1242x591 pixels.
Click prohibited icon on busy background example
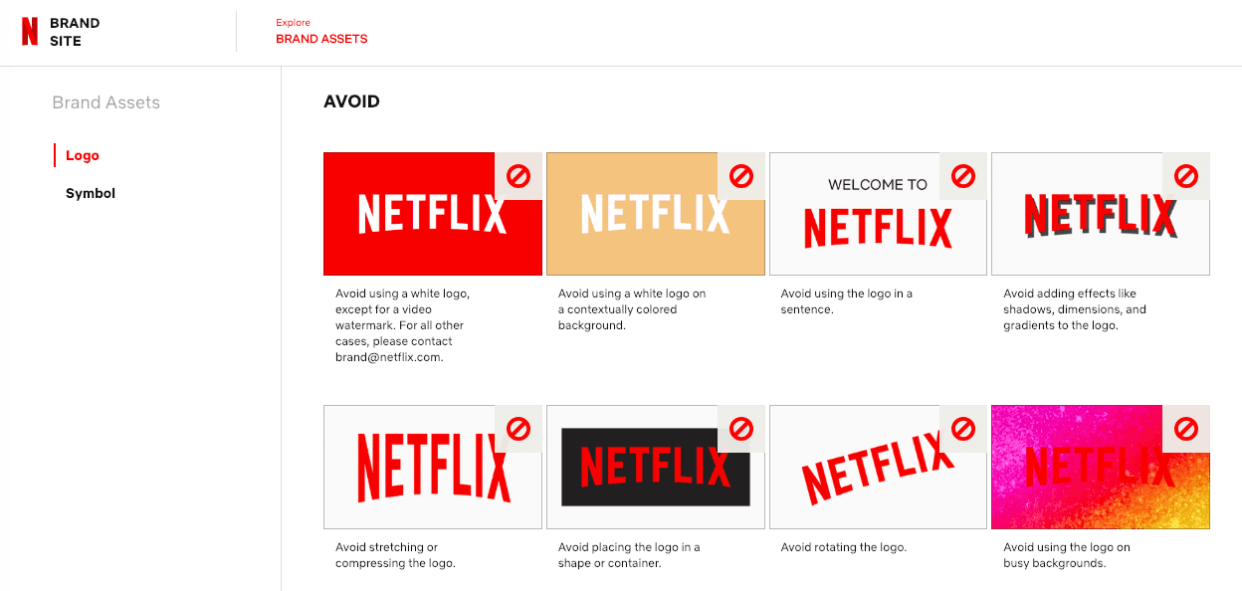pyautogui.click(x=1186, y=429)
